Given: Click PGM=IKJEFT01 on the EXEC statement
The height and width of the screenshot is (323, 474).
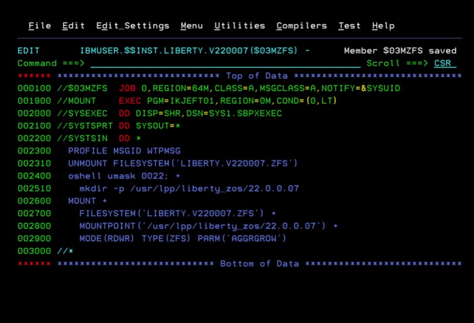Looking at the screenshot, I should [180, 101].
